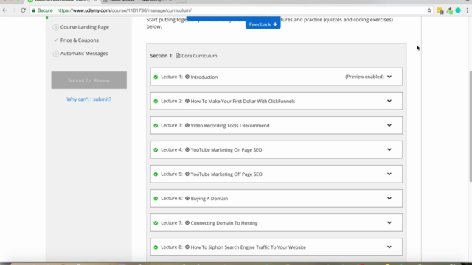472x265 pixels.
Task: Click the yellow extension icon in toolbar
Action: point(440,11)
